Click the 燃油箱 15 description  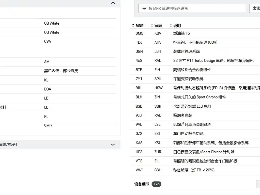[x=181, y=33]
